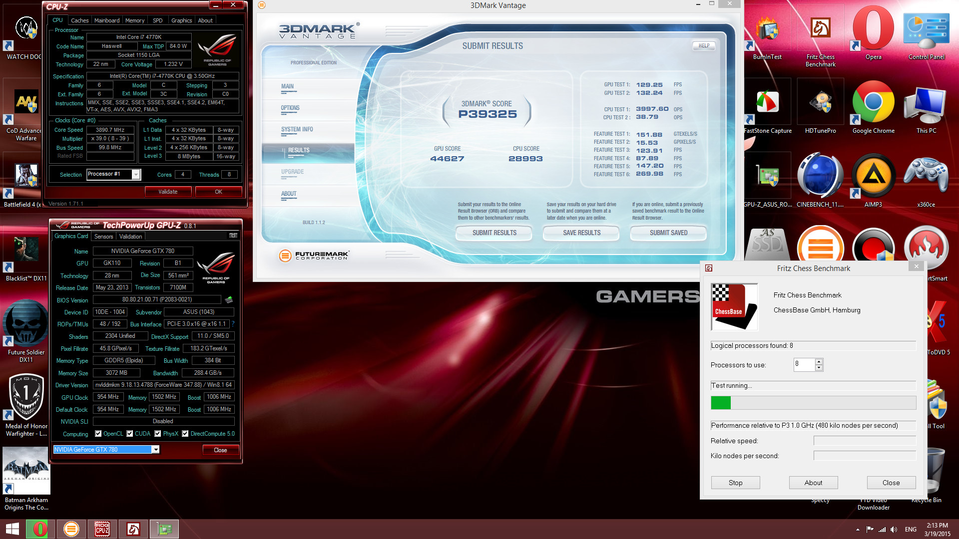This screenshot has width=959, height=539.
Task: Open the NVIDIA GeForce GTX 780 dropdown
Action: [x=156, y=450]
